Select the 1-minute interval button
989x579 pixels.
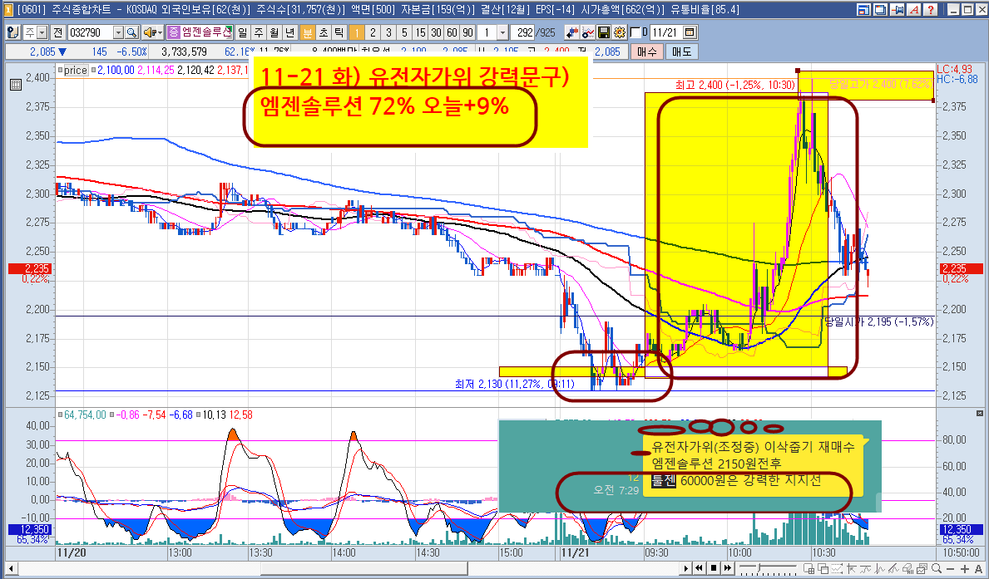(356, 32)
